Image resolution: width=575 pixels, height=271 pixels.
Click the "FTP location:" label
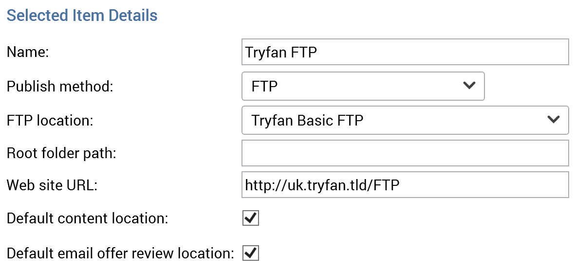(50, 121)
